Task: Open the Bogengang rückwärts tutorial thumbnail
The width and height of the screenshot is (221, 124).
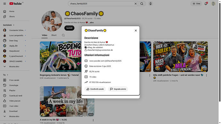Action: pos(61,57)
